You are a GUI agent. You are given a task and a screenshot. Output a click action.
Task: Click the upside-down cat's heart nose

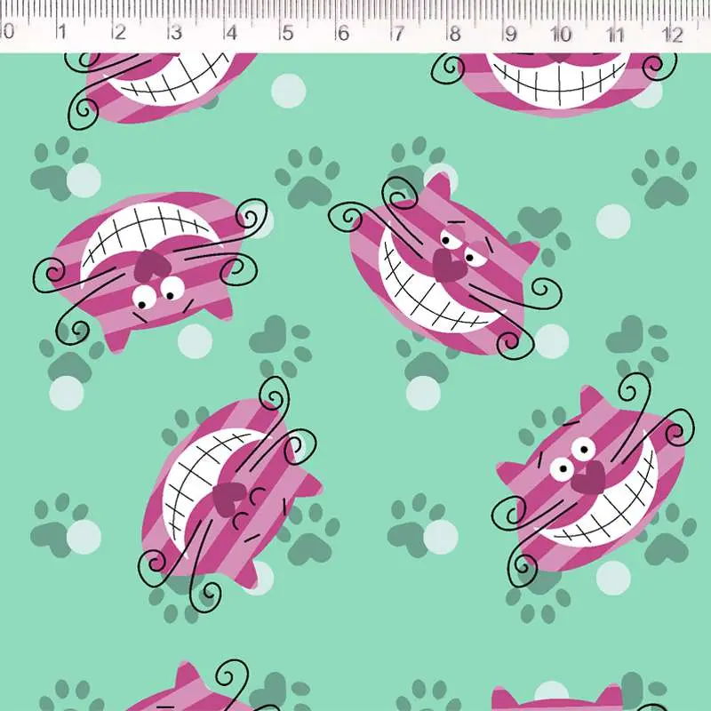(x=151, y=265)
